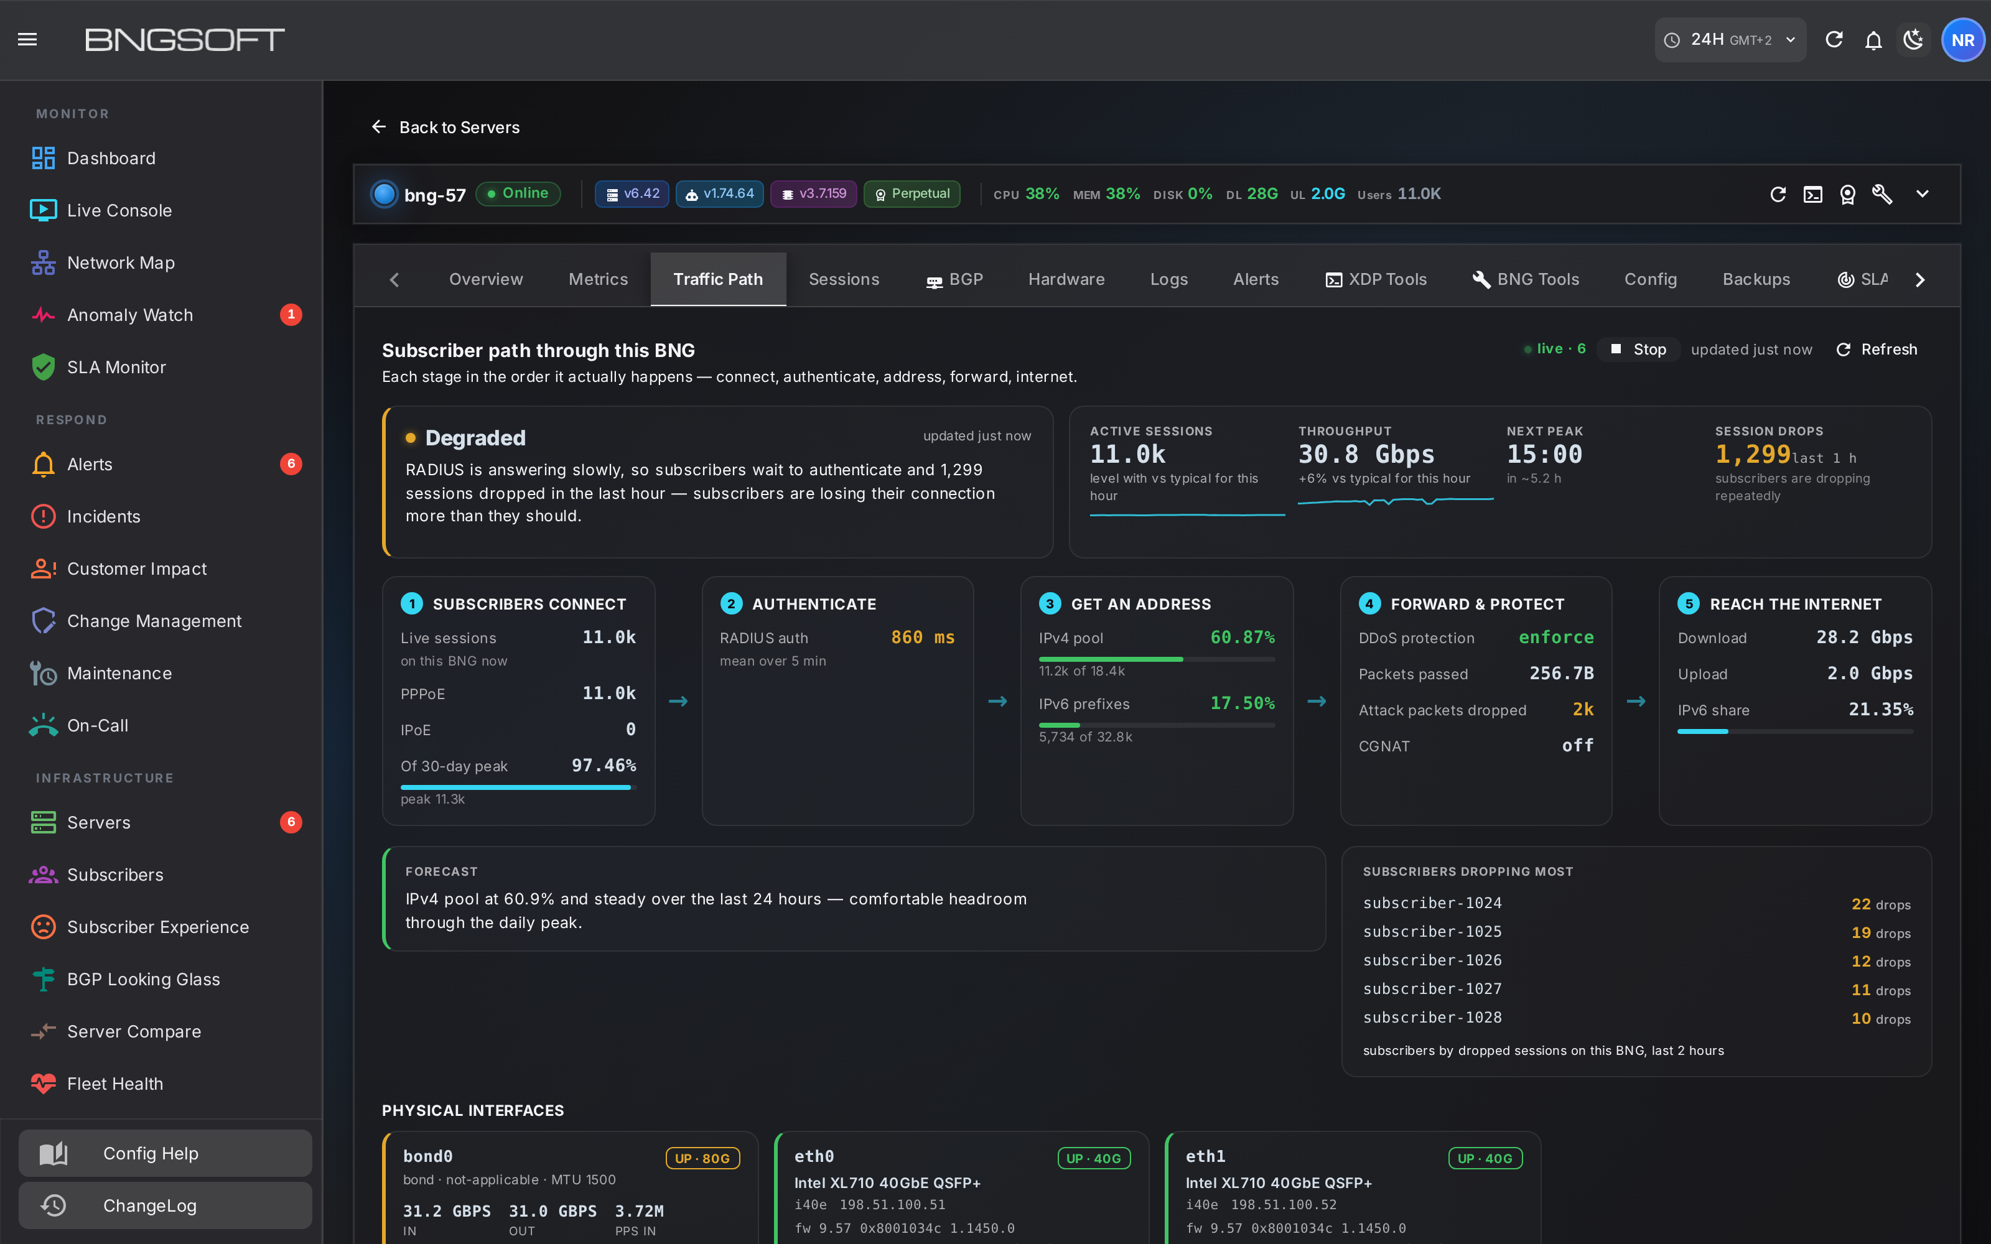Select subscriber-1026 row
The image size is (1991, 1244).
(1636, 961)
